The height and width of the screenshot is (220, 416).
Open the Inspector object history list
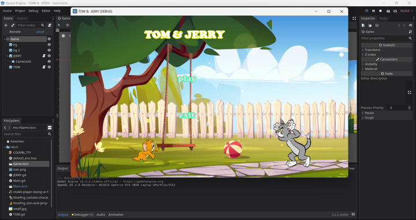pyautogui.click(x=410, y=25)
